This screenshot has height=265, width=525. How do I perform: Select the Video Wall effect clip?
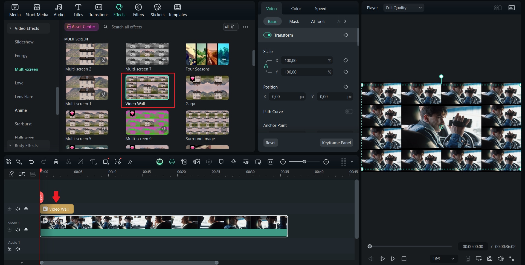pos(57,209)
